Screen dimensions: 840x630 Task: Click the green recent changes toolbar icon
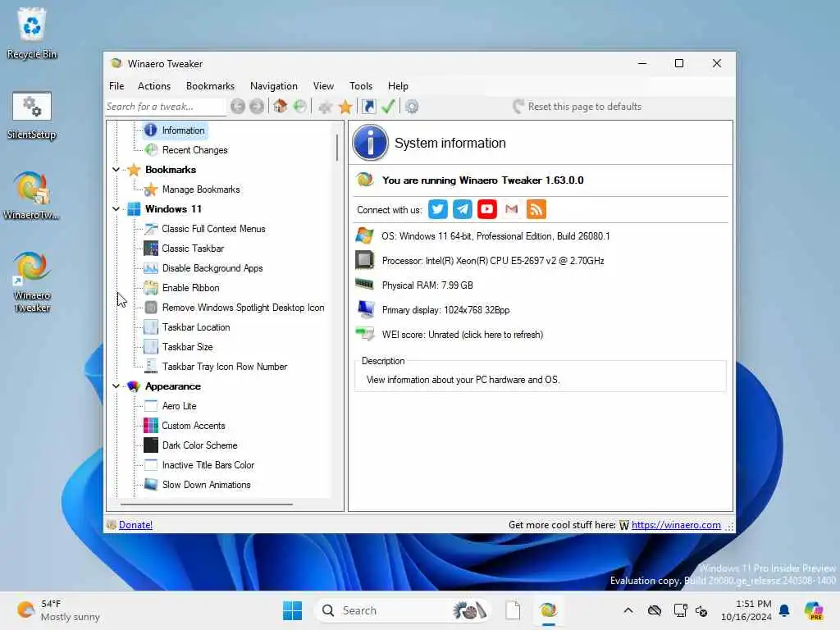[x=300, y=106]
